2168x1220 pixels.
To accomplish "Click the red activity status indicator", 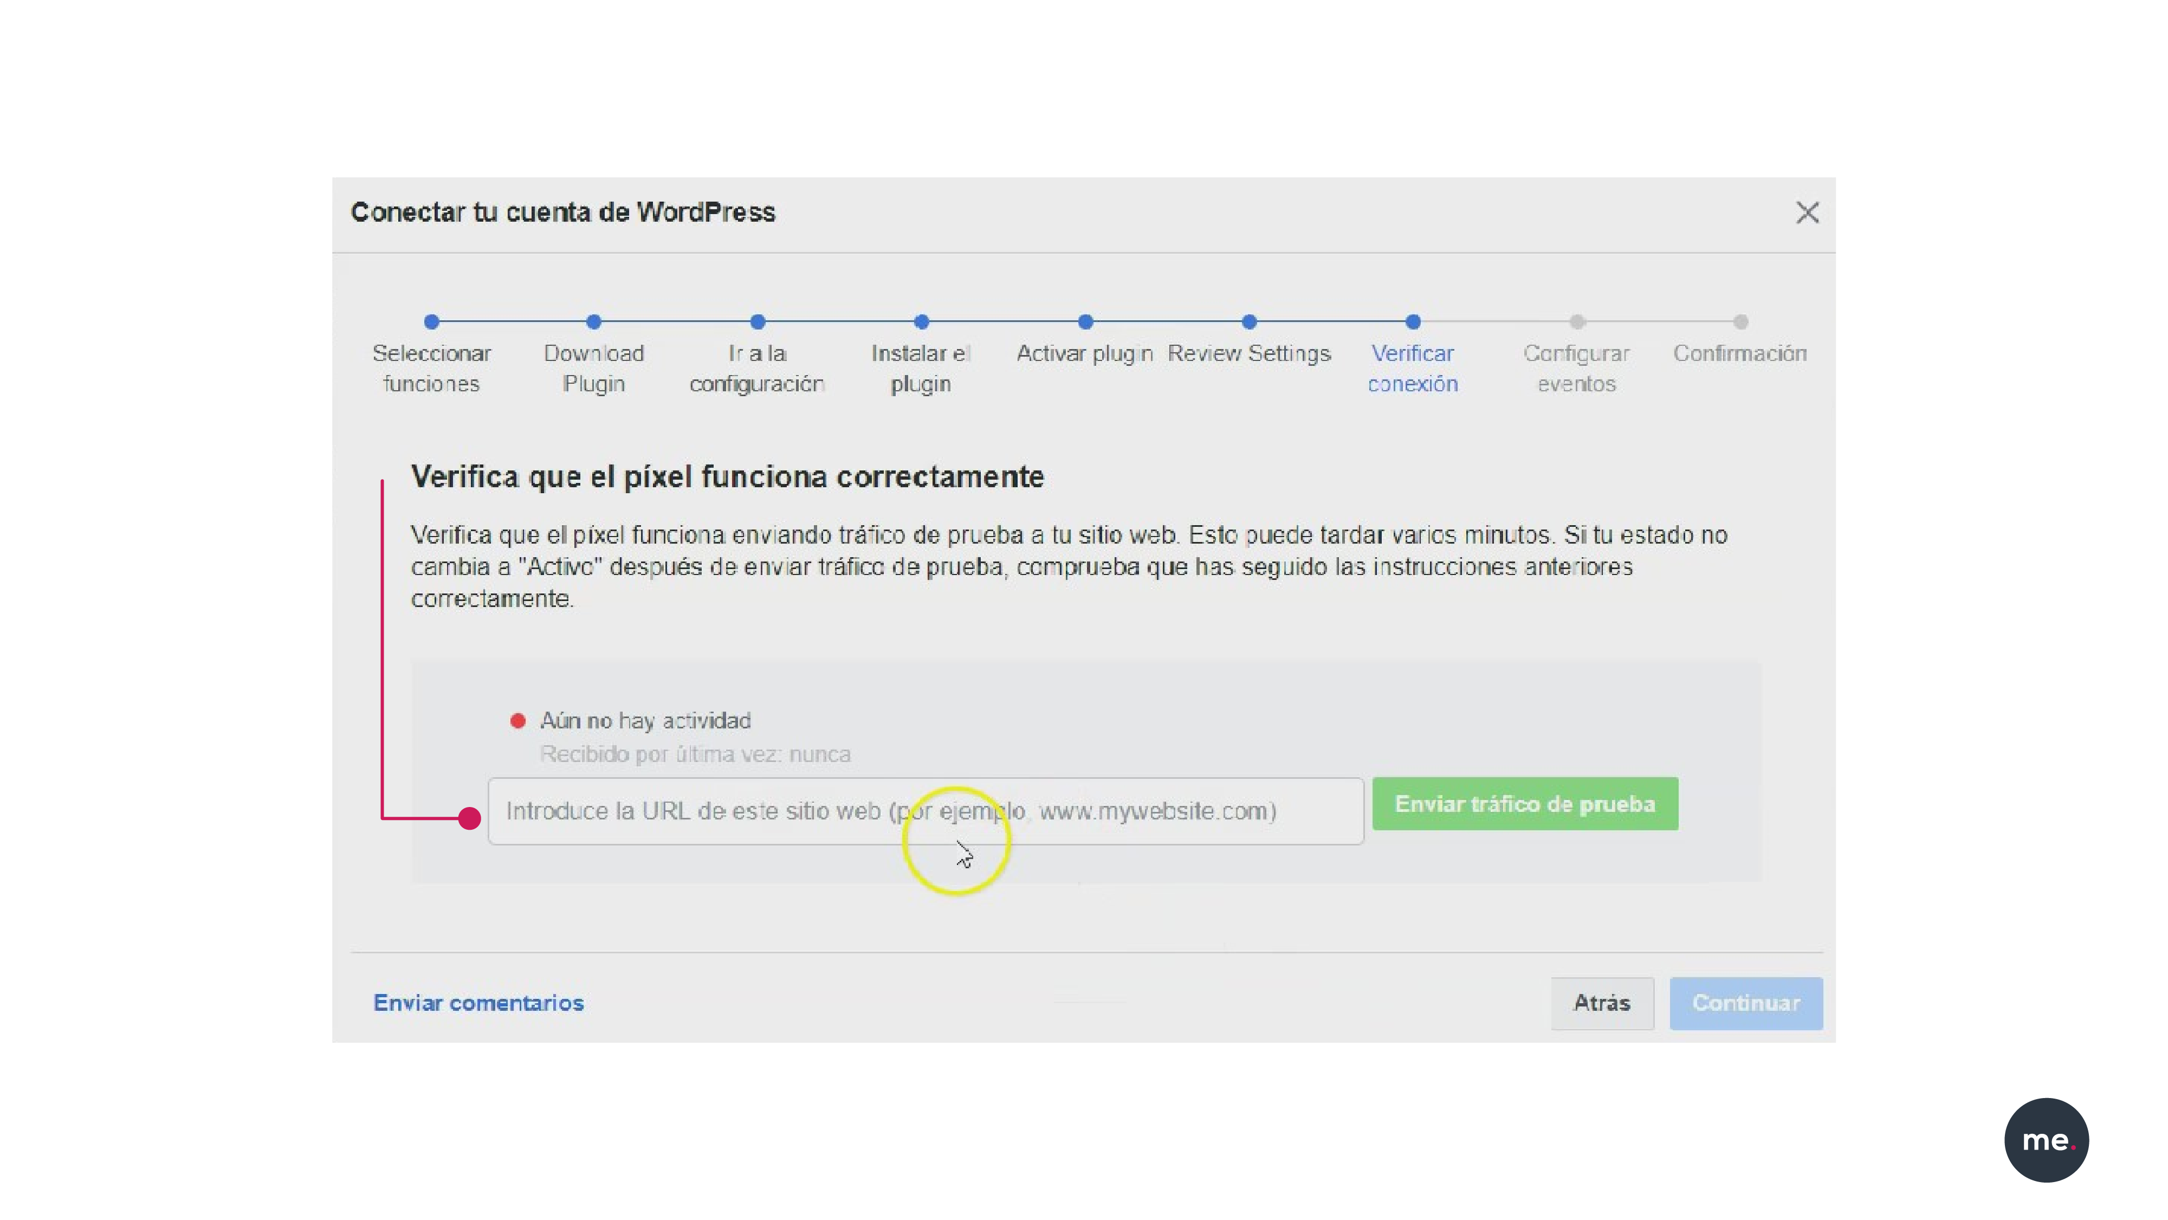I will [517, 721].
